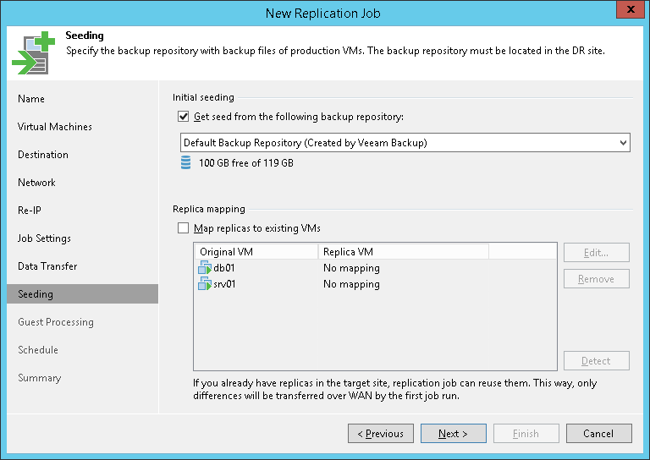The width and height of the screenshot is (650, 460).
Task: Go to the Data Transfer step
Action: coord(47,266)
